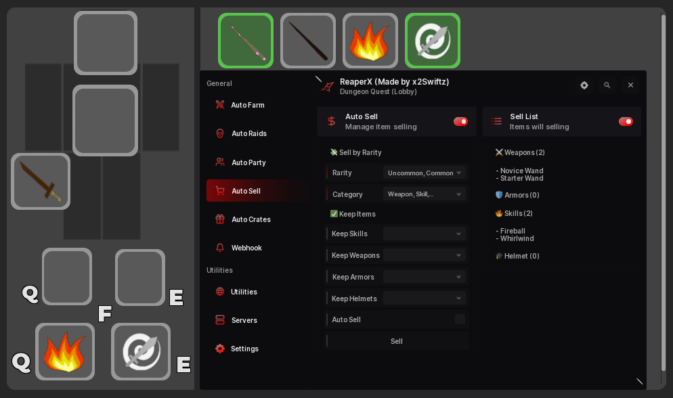Click the equipped Fireball Q skill slot
Viewport: 673px width, 398px height.
(65, 352)
